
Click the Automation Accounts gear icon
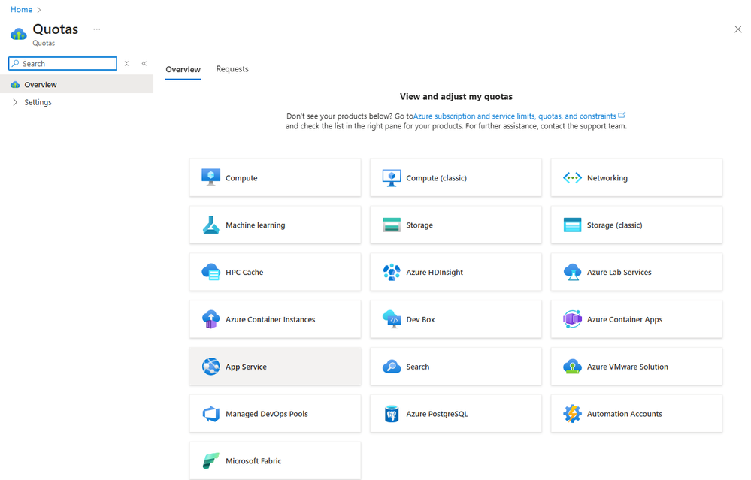(572, 414)
